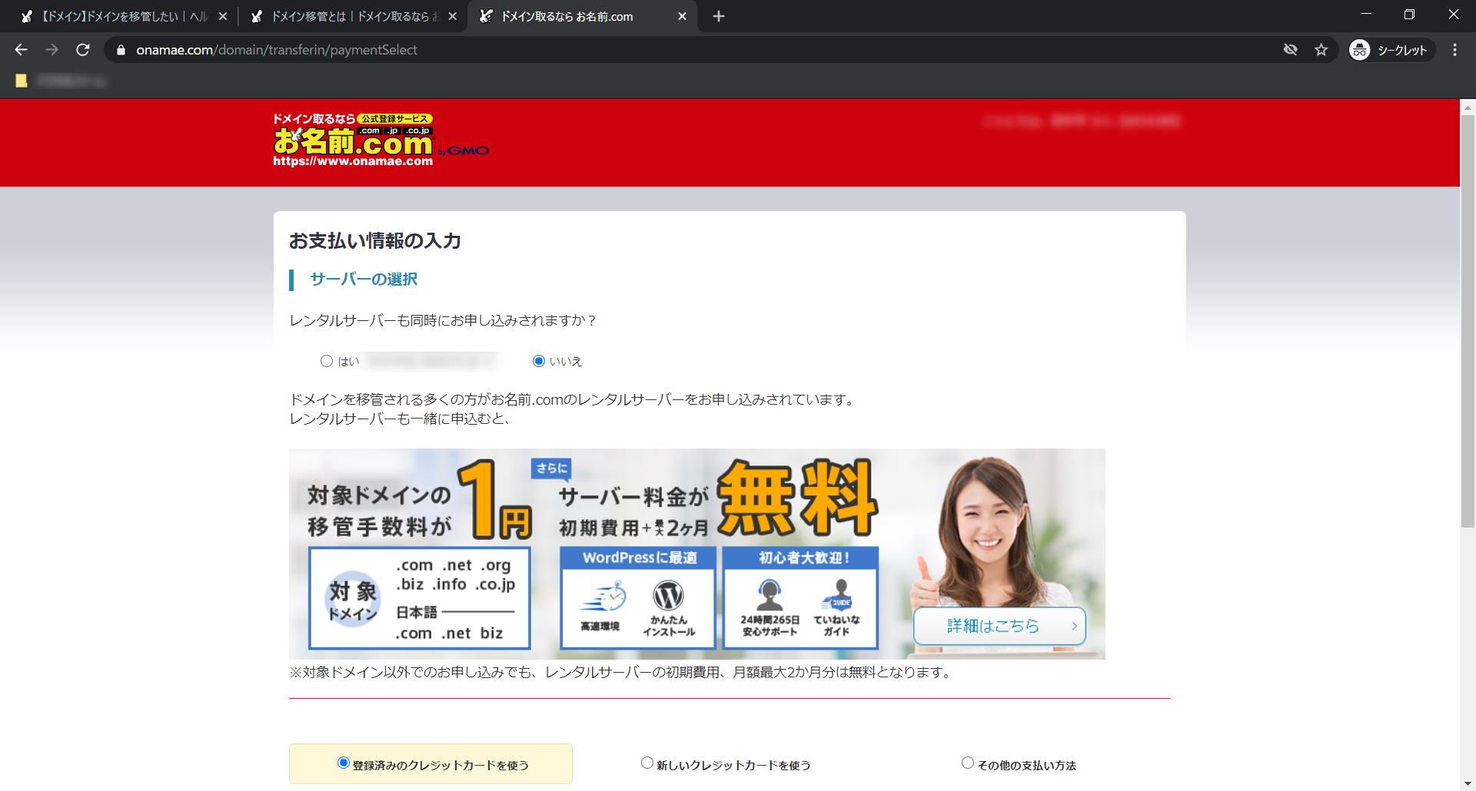Open a new browser tab
The image size is (1476, 791).
[718, 16]
